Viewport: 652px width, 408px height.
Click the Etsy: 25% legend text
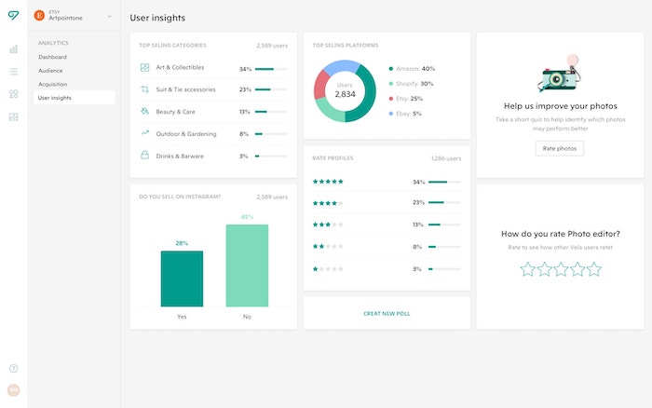click(409, 99)
